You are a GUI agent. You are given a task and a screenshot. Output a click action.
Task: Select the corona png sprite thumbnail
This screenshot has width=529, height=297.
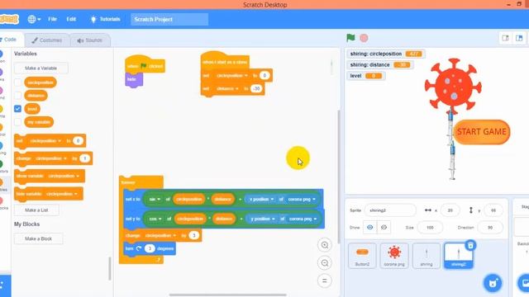(x=394, y=256)
